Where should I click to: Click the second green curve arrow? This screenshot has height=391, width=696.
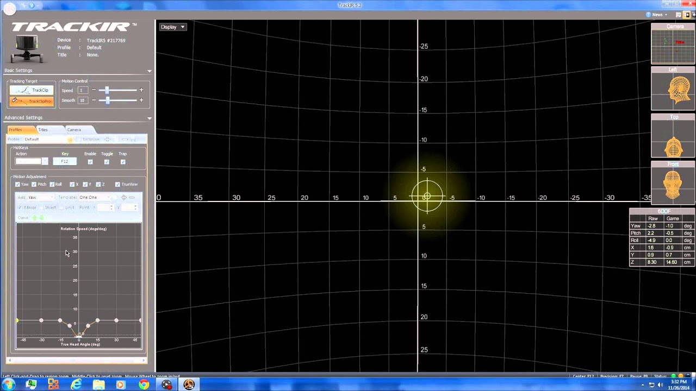(x=42, y=218)
